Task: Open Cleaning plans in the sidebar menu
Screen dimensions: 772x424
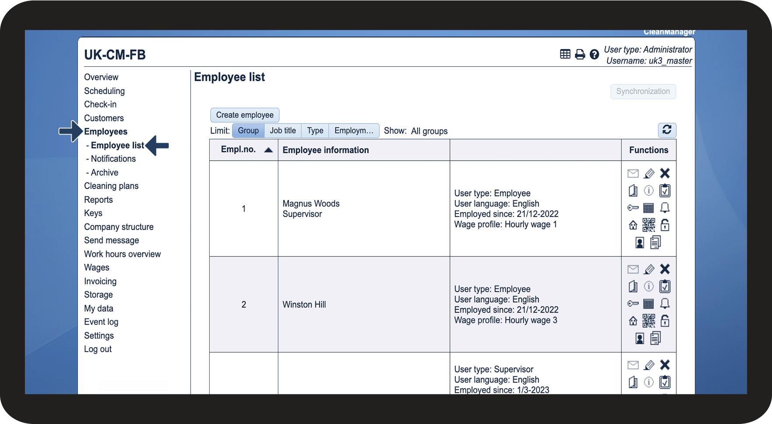Action: point(111,186)
